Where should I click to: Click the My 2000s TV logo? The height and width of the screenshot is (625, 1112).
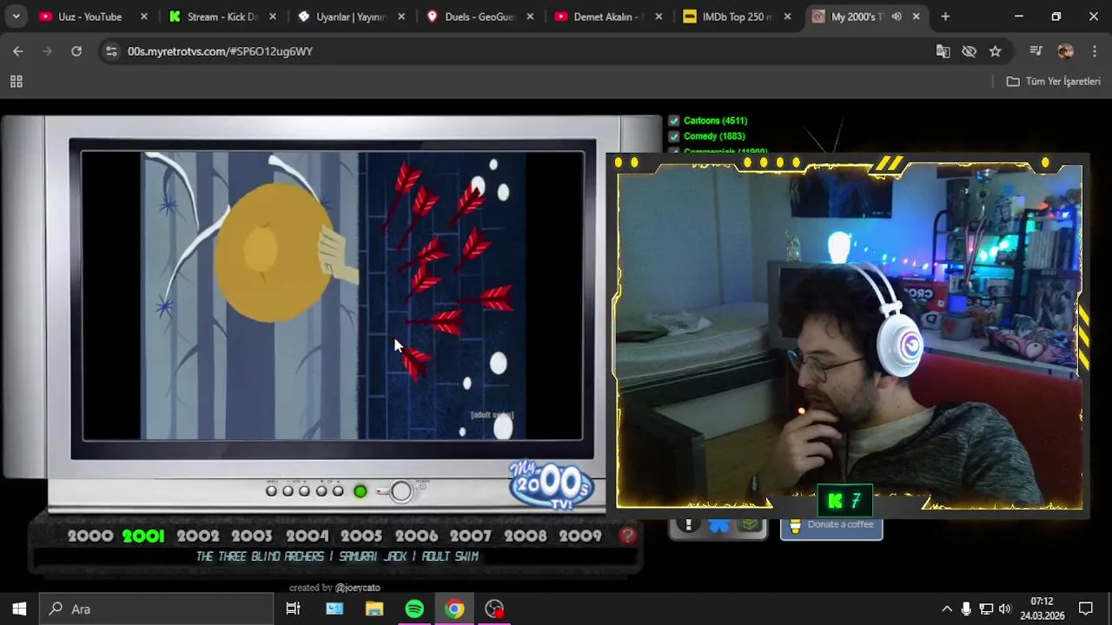tap(551, 485)
